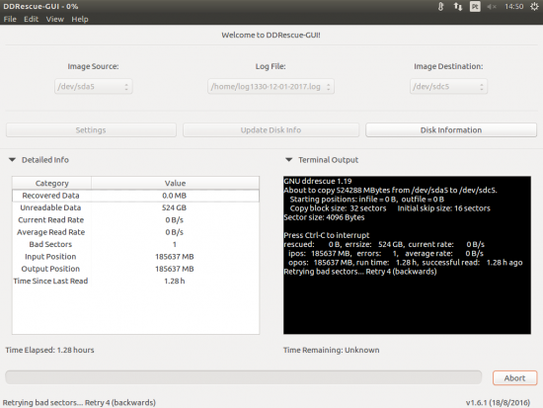Screen dimensions: 543x408
Task: Click the Time Elapsed: 1.28 hours label
Action: pyautogui.click(x=49, y=350)
